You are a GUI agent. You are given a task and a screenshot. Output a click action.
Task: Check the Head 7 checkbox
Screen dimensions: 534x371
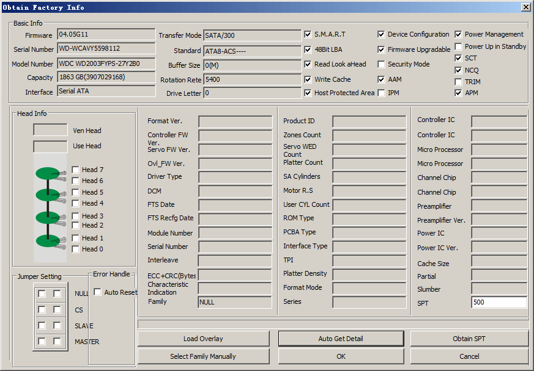[76, 170]
